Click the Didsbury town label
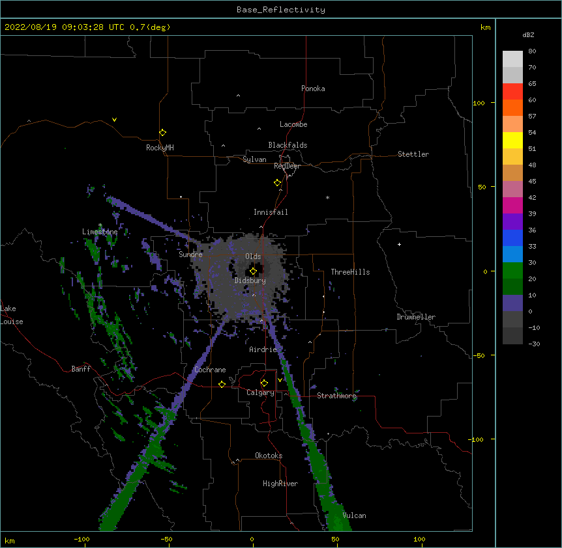The height and width of the screenshot is (548, 562). click(x=250, y=281)
